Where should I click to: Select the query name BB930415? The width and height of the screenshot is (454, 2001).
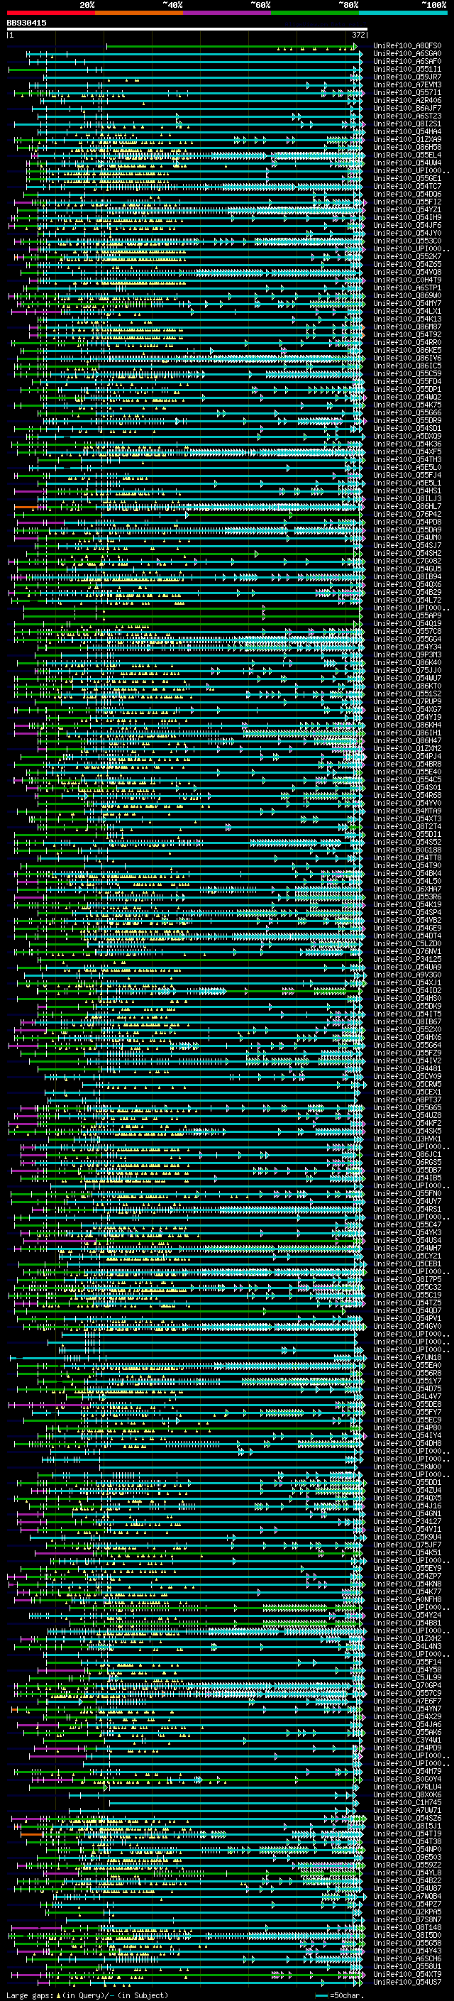tap(26, 23)
